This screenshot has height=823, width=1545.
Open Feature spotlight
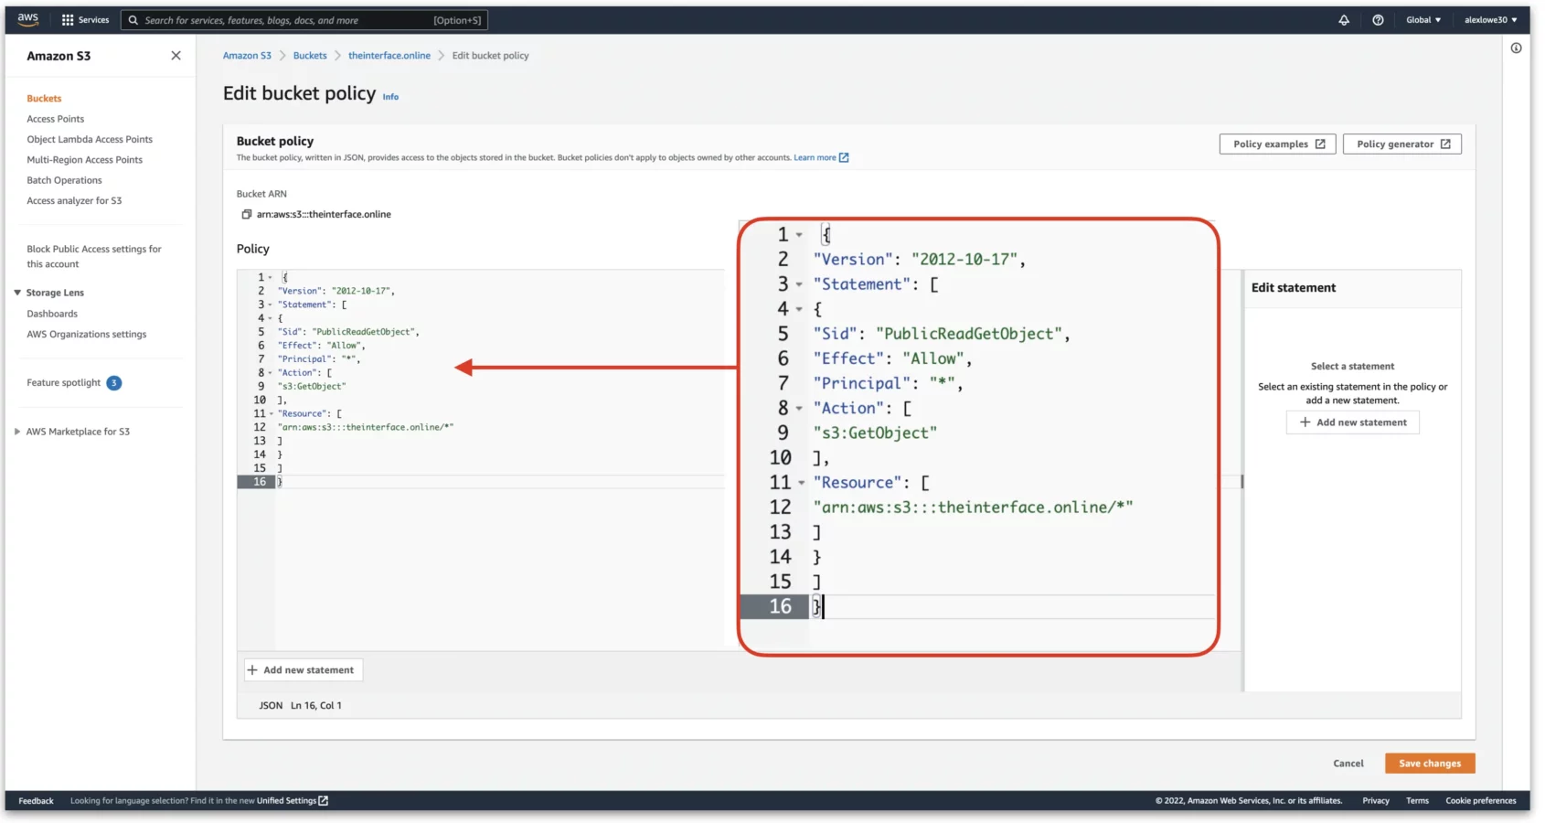click(63, 383)
